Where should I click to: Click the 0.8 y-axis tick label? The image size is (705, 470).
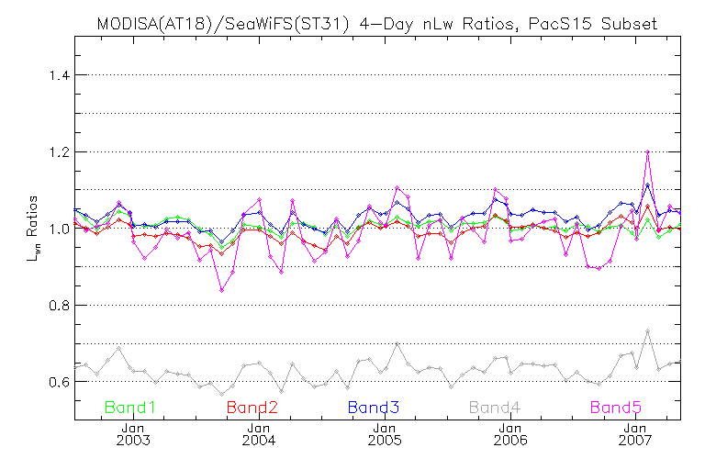pyautogui.click(x=60, y=306)
